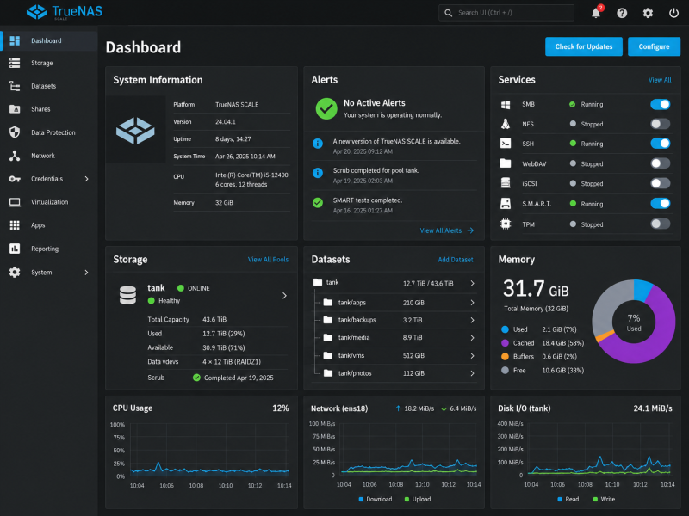This screenshot has height=516, width=689.
Task: Click the purple Cached legend swatch
Action: click(x=505, y=343)
